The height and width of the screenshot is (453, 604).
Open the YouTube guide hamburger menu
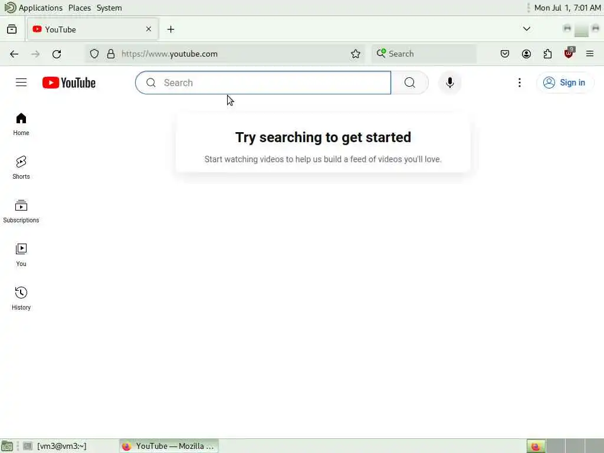(21, 83)
